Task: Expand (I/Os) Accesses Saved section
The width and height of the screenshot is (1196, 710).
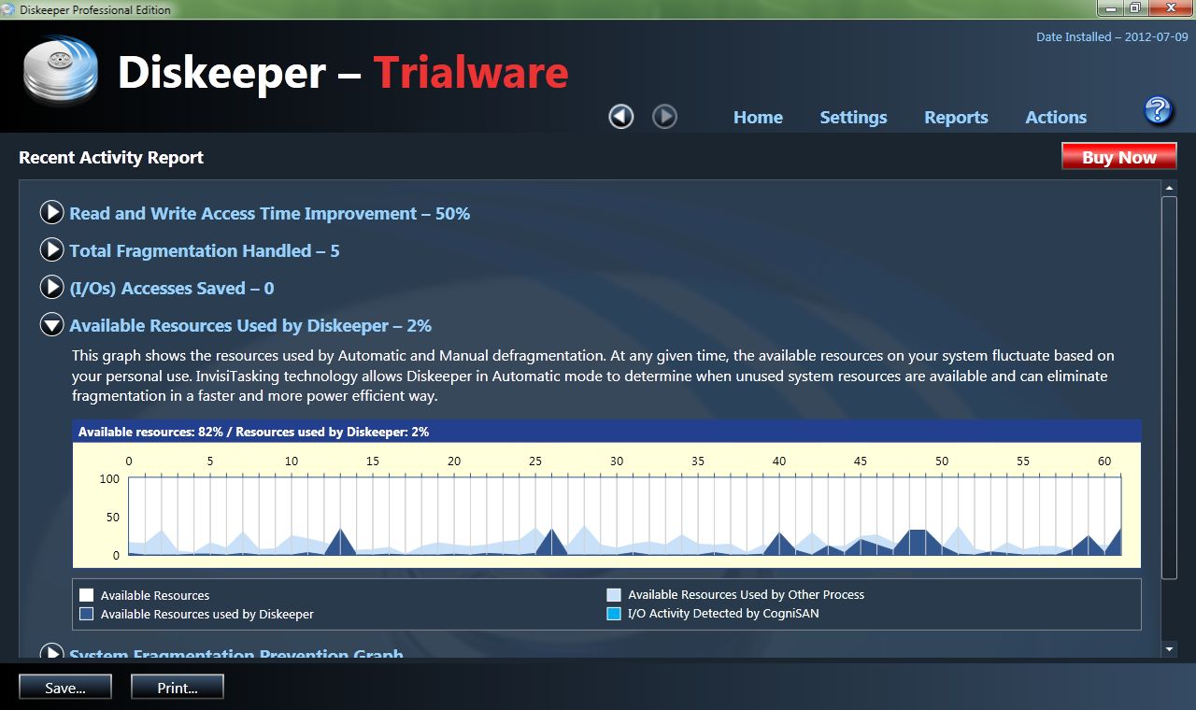Action: click(x=51, y=288)
